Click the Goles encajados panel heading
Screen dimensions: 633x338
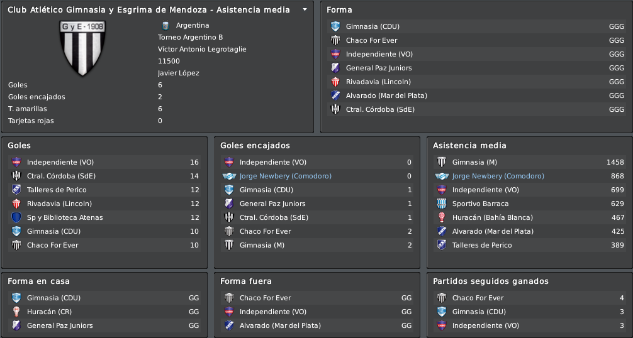[x=255, y=145]
